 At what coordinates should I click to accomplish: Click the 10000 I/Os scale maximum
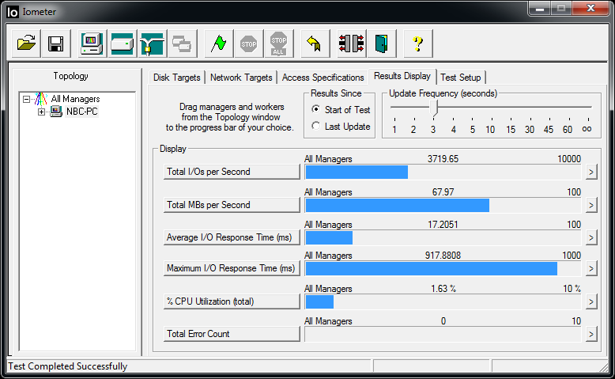569,159
